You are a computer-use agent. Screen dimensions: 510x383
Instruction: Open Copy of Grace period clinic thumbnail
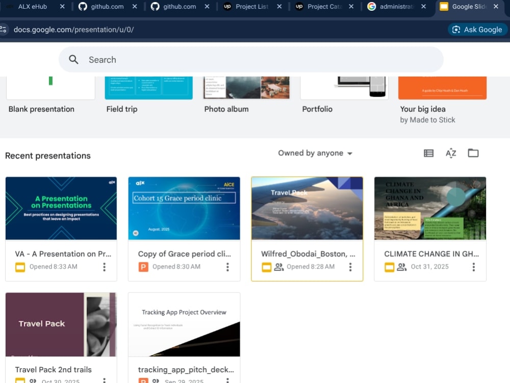click(x=184, y=208)
